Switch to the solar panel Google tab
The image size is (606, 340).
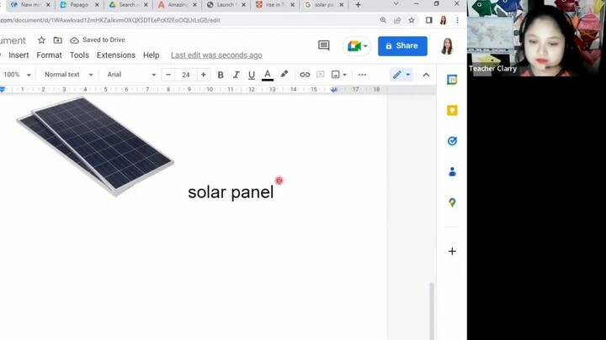tap(323, 5)
